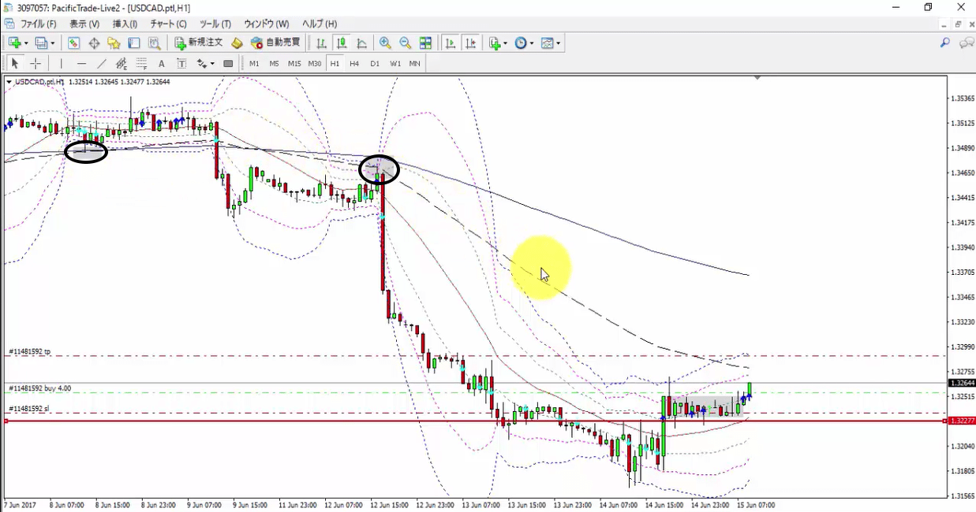The image size is (976, 512).
Task: Open the periodicity clock icon
Action: (x=520, y=43)
